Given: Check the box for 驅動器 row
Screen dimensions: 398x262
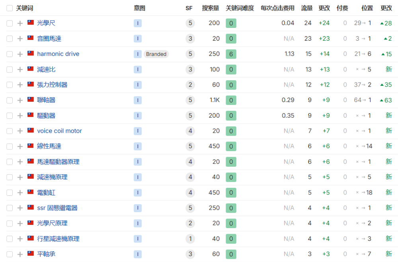Looking at the screenshot, I should coord(10,116).
